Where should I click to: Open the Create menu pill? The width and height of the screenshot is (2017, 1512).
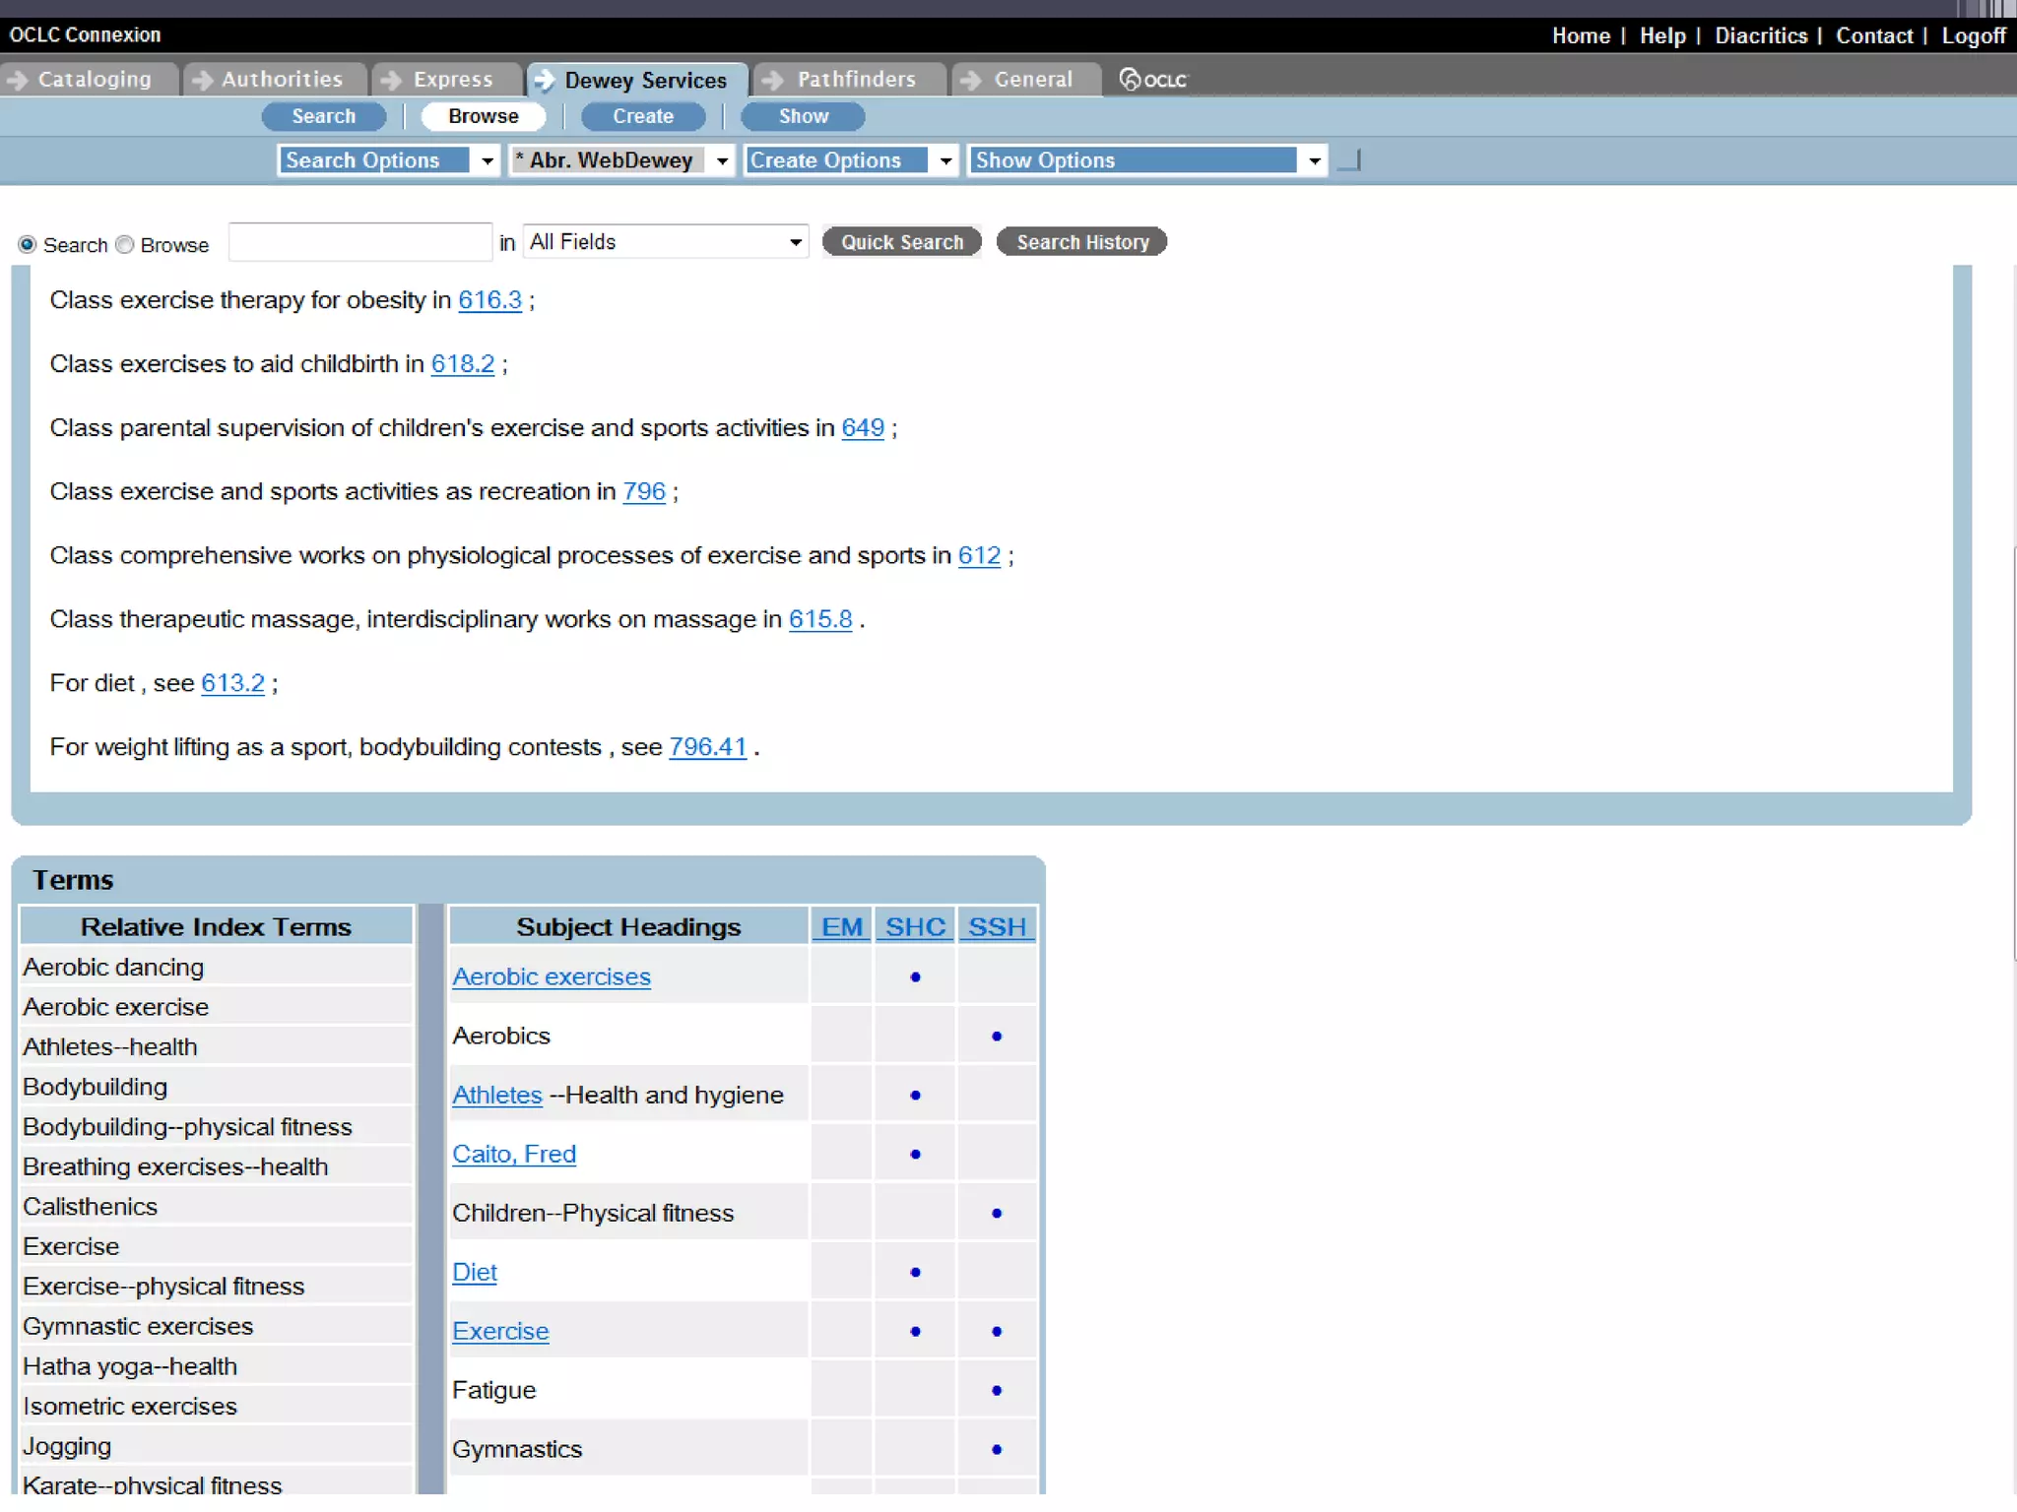click(x=642, y=116)
